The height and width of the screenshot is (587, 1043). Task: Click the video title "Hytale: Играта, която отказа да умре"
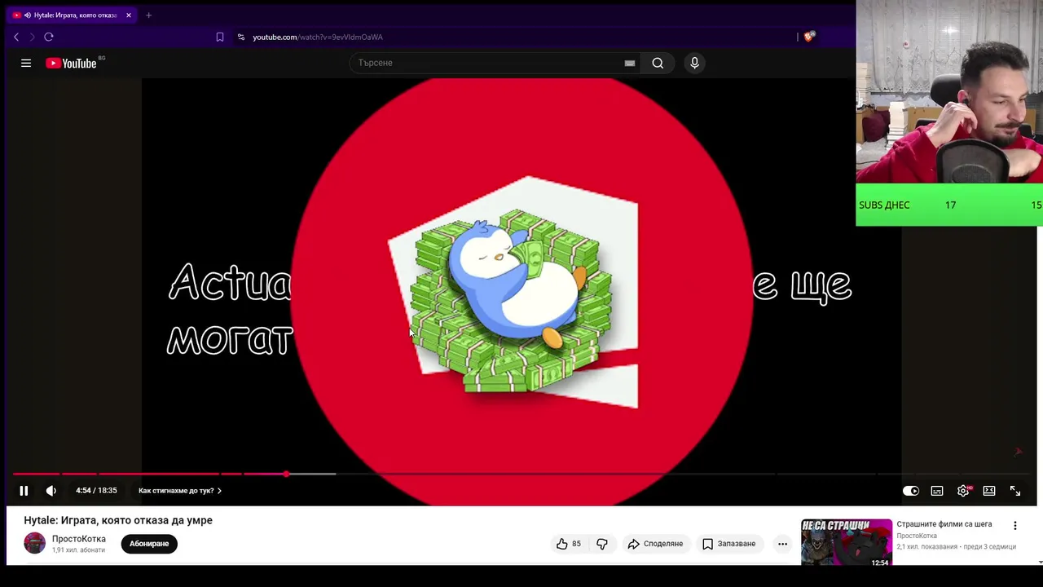[x=118, y=520]
